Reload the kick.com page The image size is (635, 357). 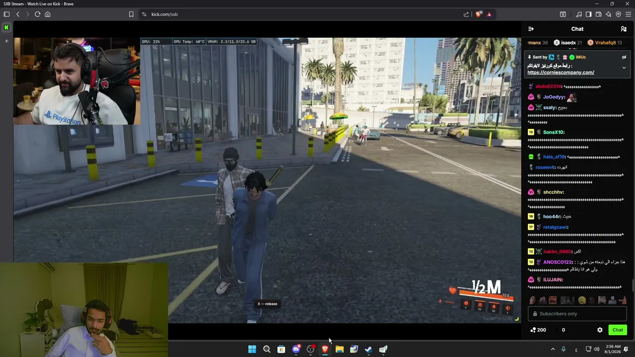[37, 14]
